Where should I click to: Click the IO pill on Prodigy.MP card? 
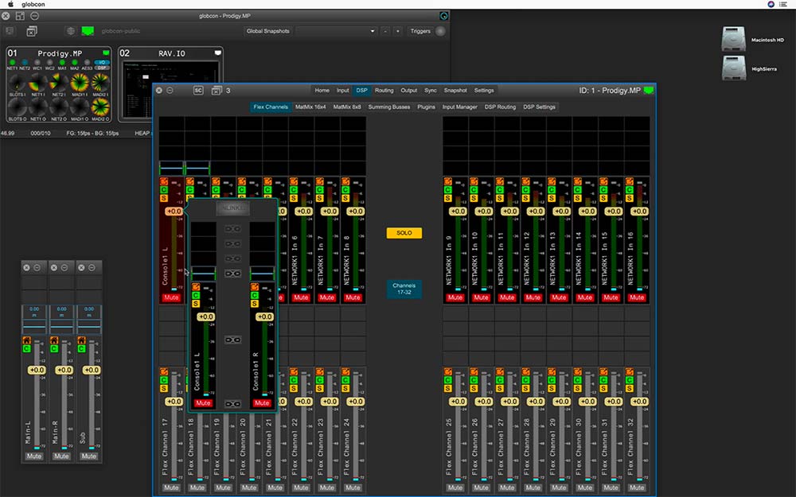coord(102,62)
